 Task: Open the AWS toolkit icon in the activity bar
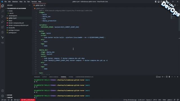pyautogui.click(x=3, y=43)
